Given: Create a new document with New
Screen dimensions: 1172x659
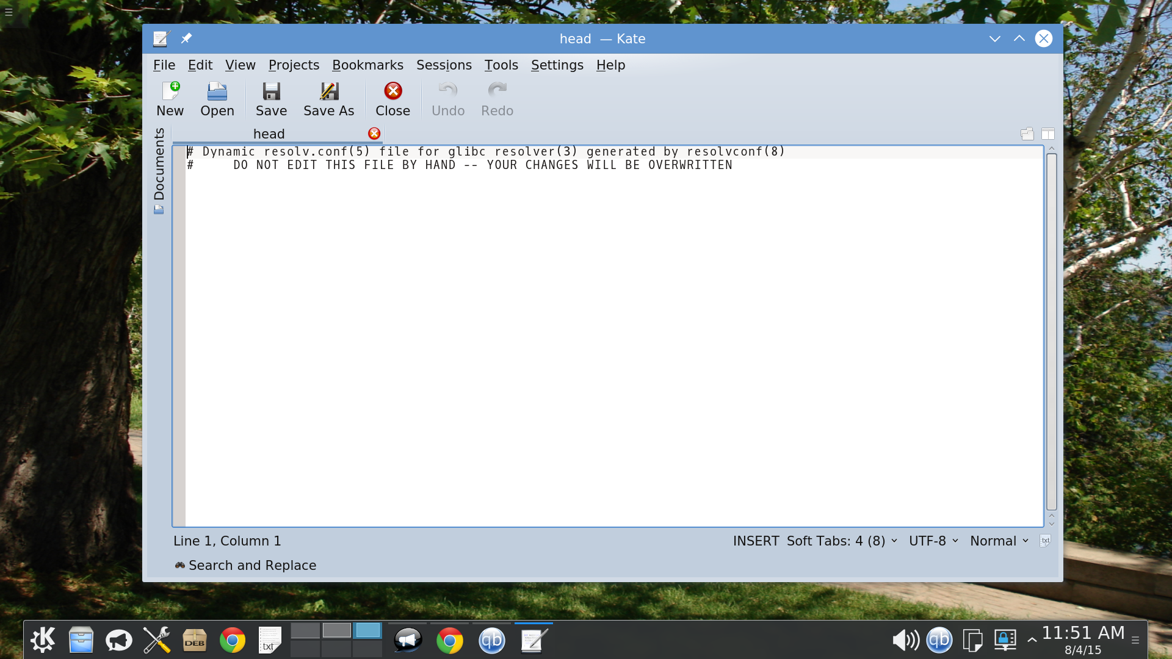Looking at the screenshot, I should tap(170, 99).
